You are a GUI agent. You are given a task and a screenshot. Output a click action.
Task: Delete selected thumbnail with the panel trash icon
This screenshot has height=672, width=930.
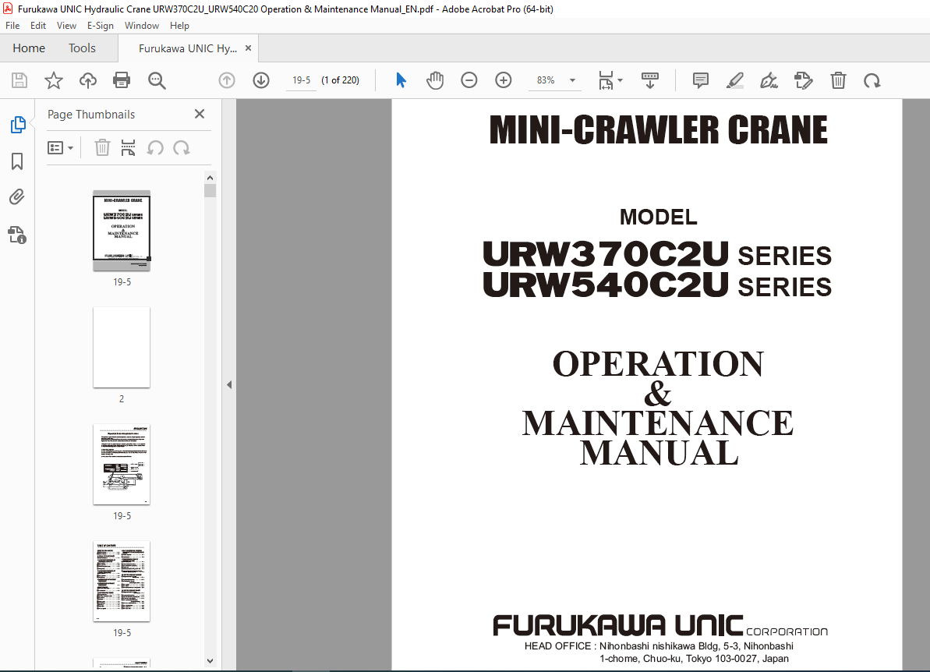[102, 147]
